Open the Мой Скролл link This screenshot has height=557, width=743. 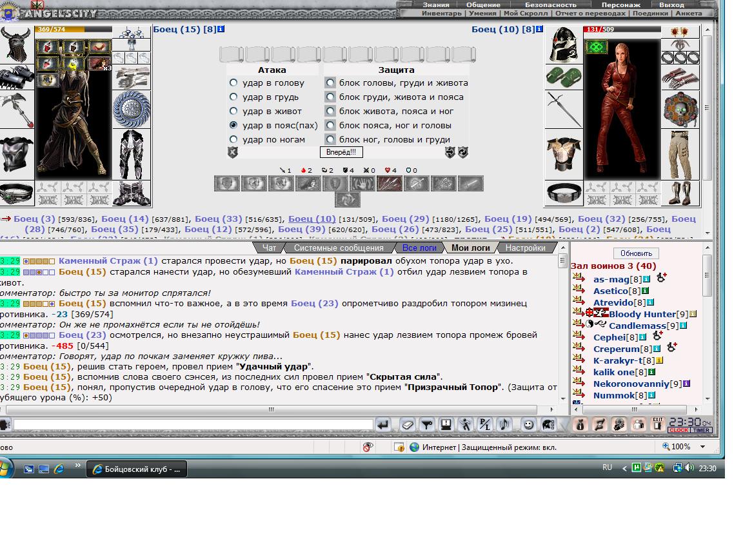coord(525,14)
